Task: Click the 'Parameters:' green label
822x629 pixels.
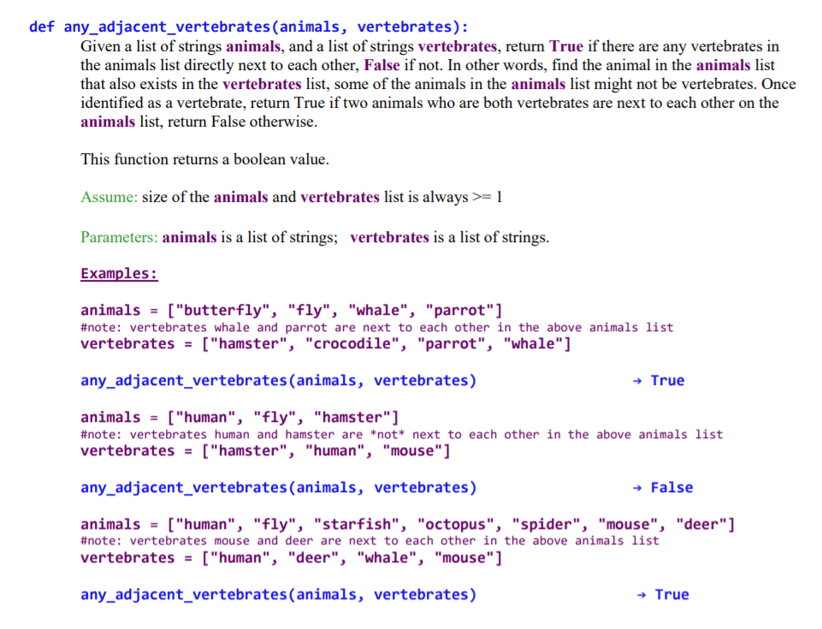Action: coord(119,237)
